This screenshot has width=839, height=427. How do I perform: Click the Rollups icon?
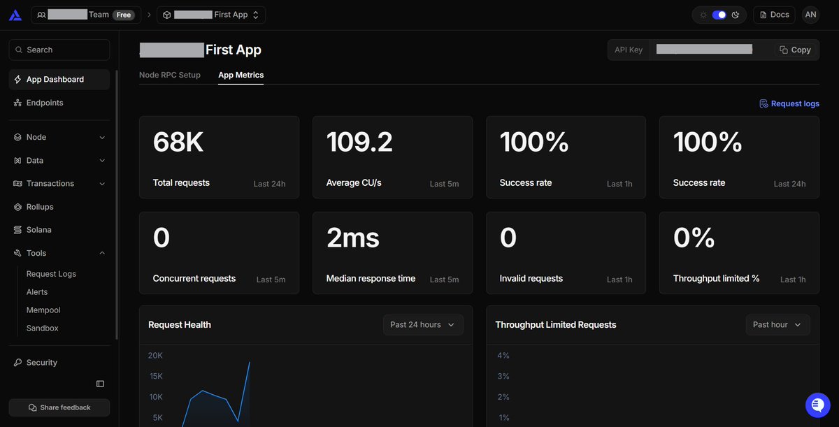tap(17, 207)
